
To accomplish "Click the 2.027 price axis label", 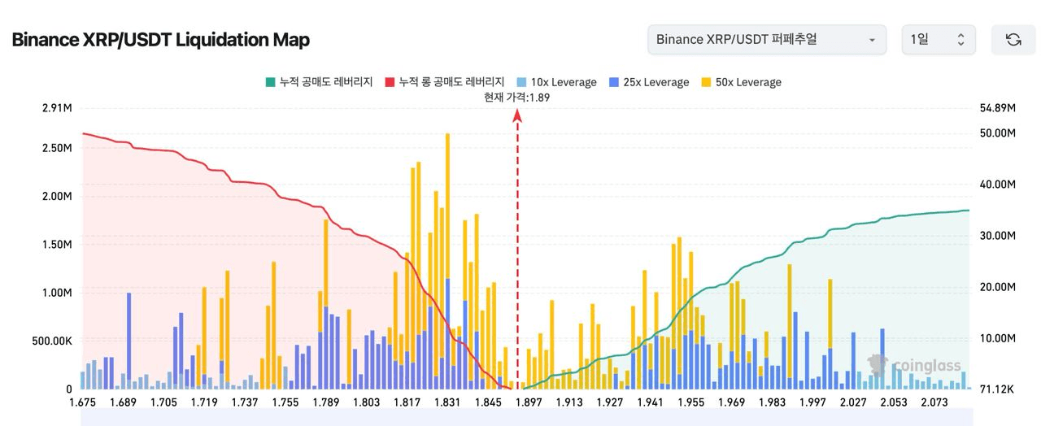I will pos(853,402).
